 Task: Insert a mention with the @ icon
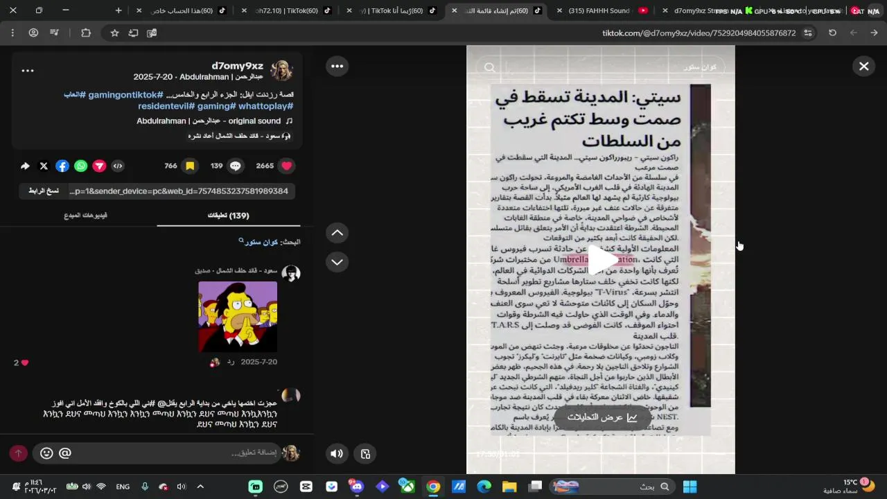click(65, 453)
